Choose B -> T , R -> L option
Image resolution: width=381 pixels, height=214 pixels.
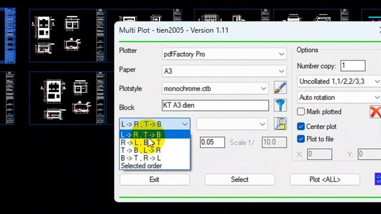[x=155, y=158]
